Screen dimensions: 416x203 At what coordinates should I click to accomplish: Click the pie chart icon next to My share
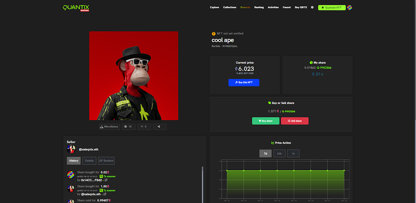311,63
